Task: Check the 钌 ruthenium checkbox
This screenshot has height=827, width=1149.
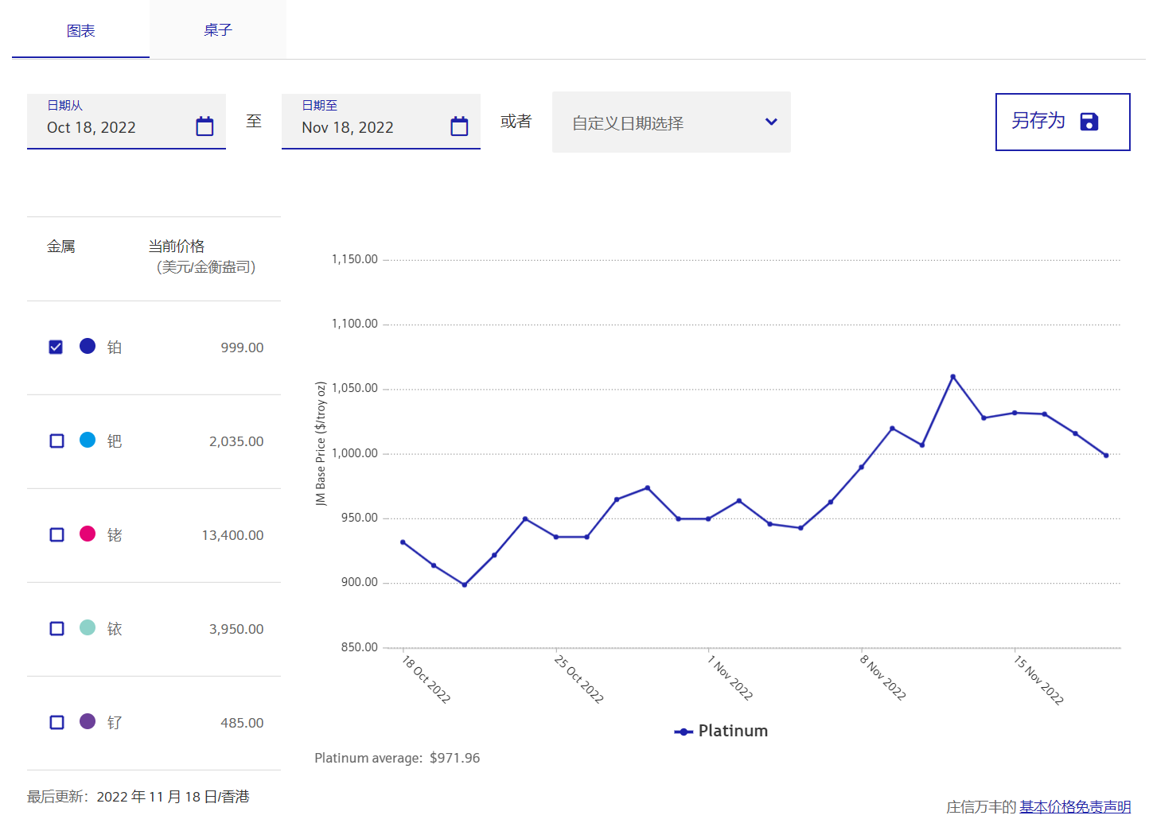Action: tap(56, 723)
